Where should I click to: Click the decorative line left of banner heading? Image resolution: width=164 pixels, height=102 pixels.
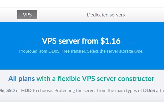(x=30, y=42)
